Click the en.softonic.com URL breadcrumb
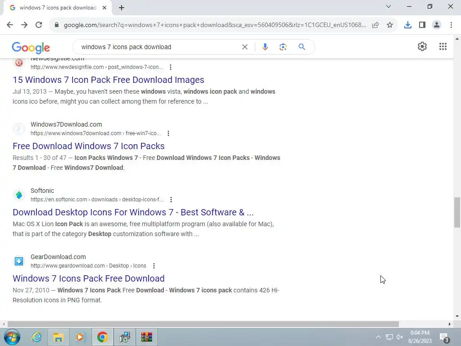 [x=97, y=200]
